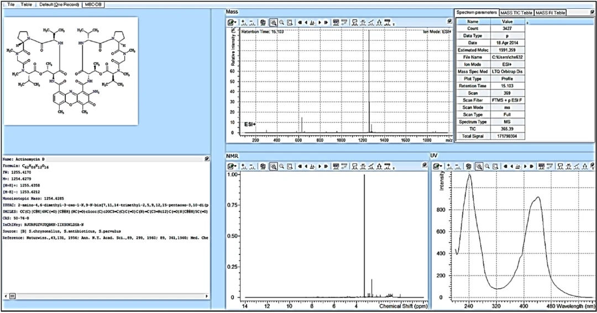Click the horizontal scrollbar thumb in info panel
The width and height of the screenshot is (597, 313).
(12, 296)
